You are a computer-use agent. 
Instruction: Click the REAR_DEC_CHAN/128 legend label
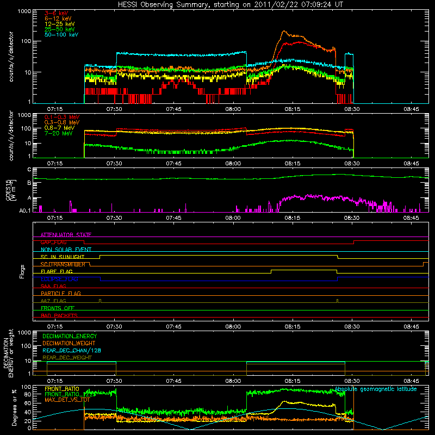[x=72, y=350]
